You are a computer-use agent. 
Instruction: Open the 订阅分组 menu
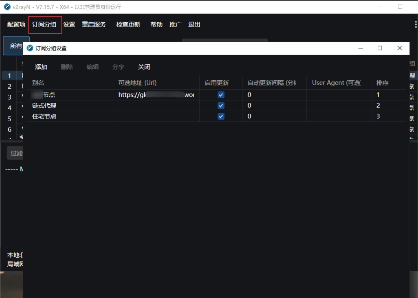44,25
